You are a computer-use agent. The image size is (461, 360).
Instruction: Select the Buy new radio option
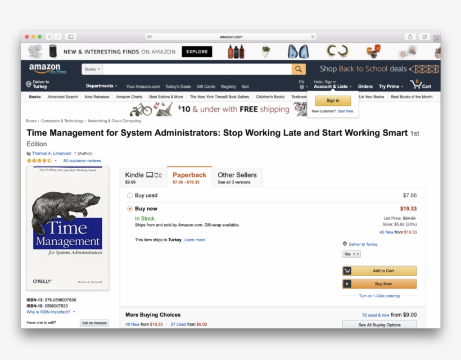(130, 209)
